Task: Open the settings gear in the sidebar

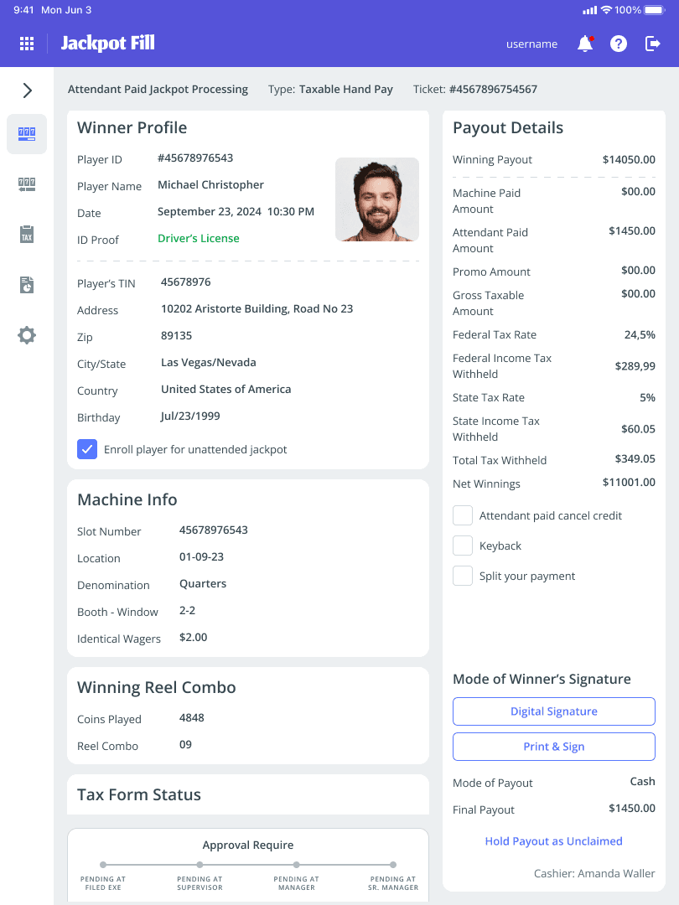Action: coord(26,335)
